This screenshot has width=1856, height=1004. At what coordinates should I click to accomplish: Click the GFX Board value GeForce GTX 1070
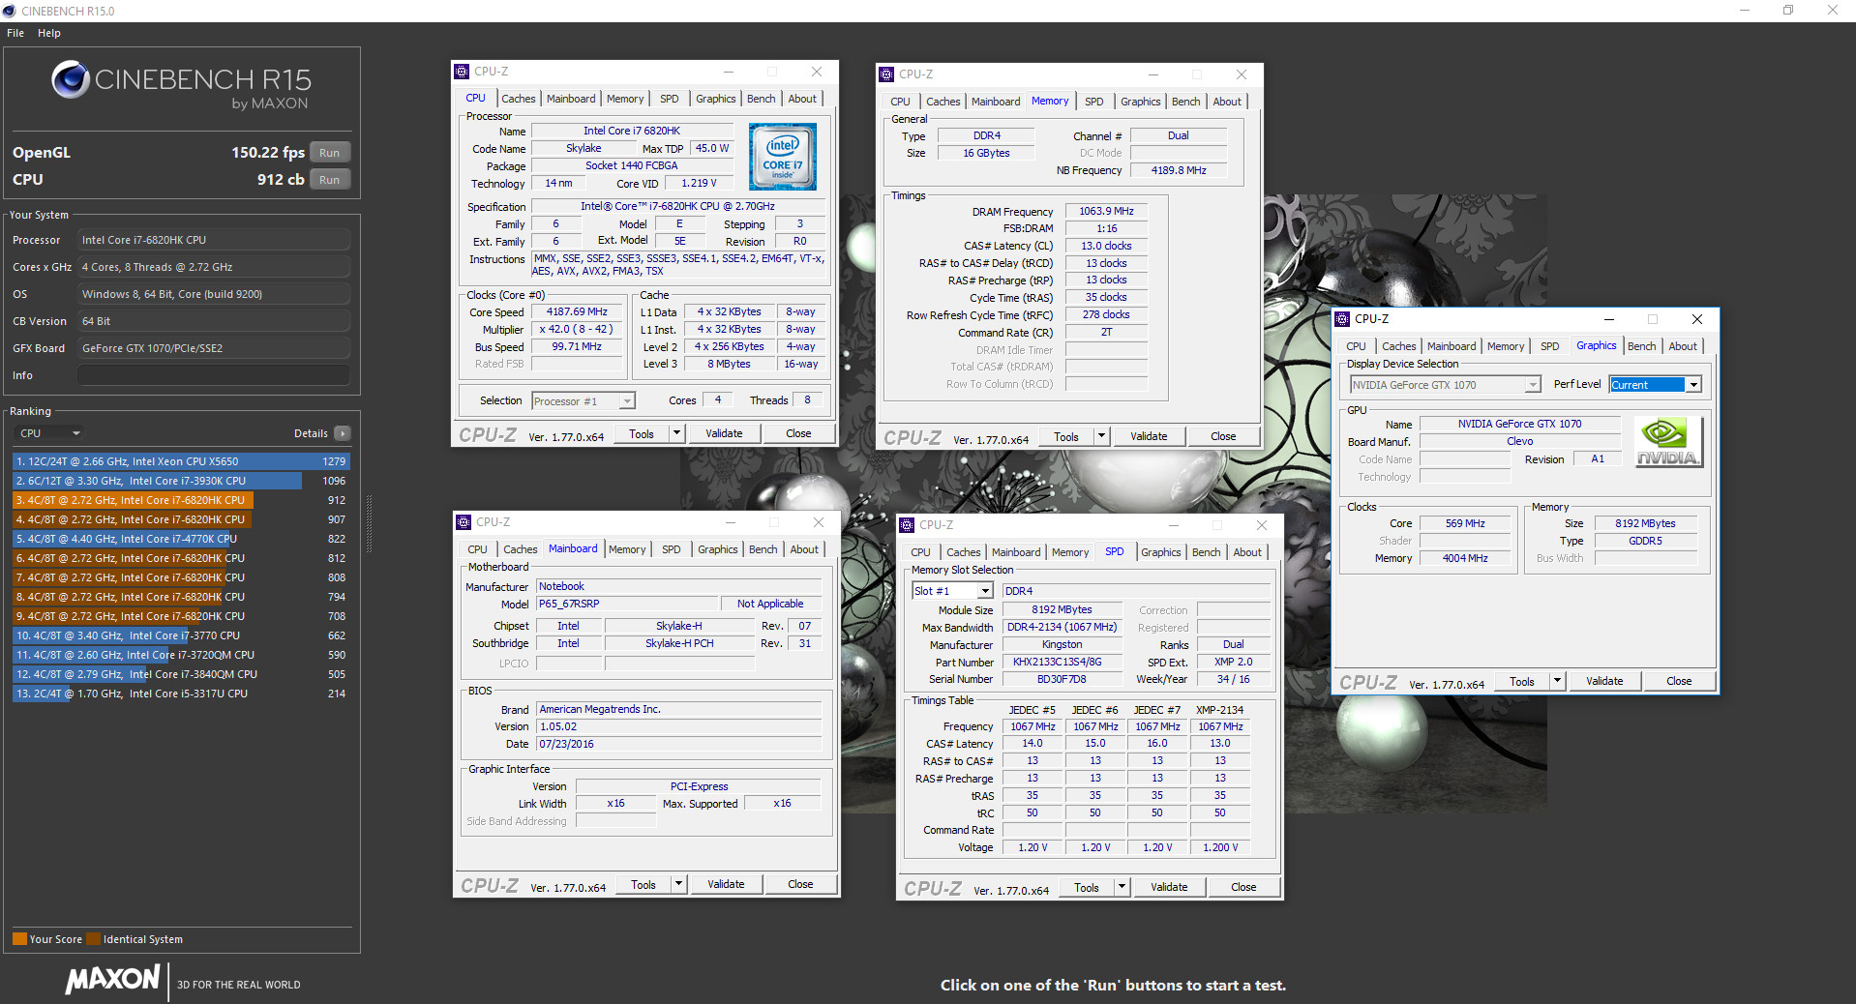214,348
